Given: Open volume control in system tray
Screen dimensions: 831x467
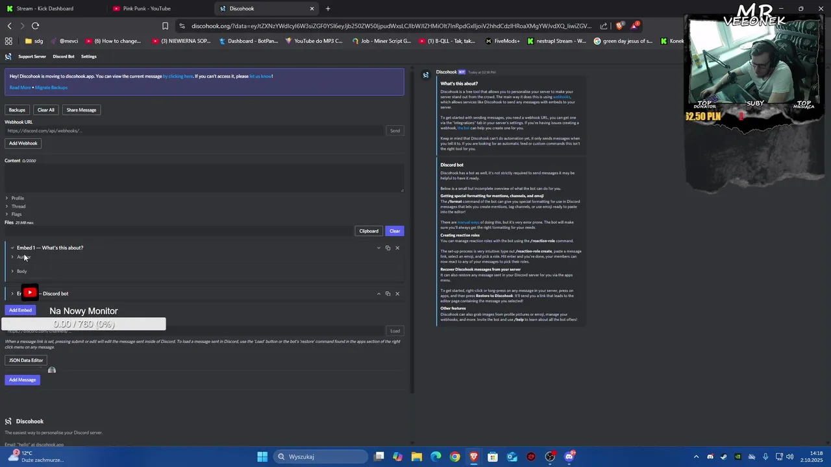Looking at the screenshot, I should click(790, 457).
